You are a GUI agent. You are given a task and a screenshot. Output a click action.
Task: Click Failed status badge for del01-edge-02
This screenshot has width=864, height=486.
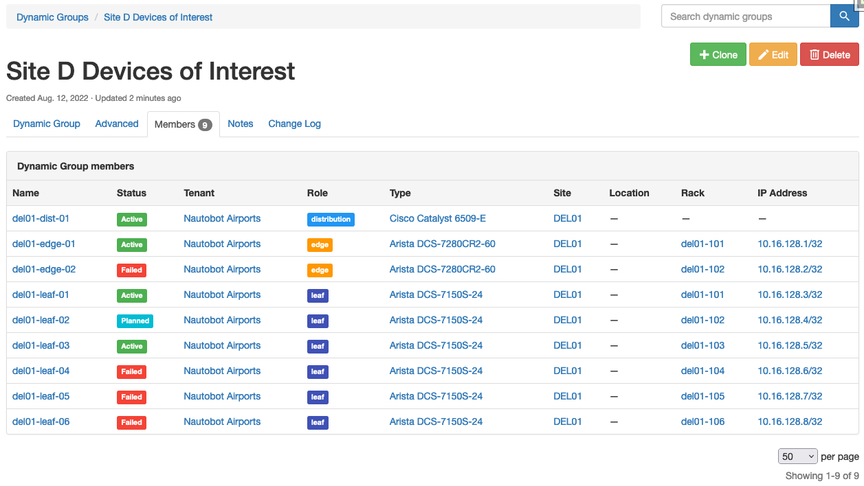tap(131, 270)
